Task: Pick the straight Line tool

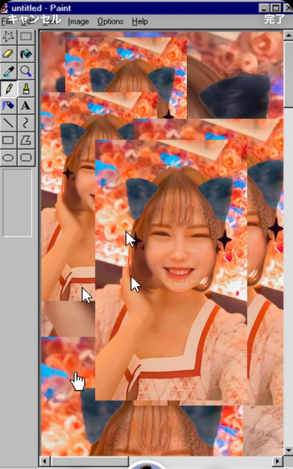Action: (8, 123)
